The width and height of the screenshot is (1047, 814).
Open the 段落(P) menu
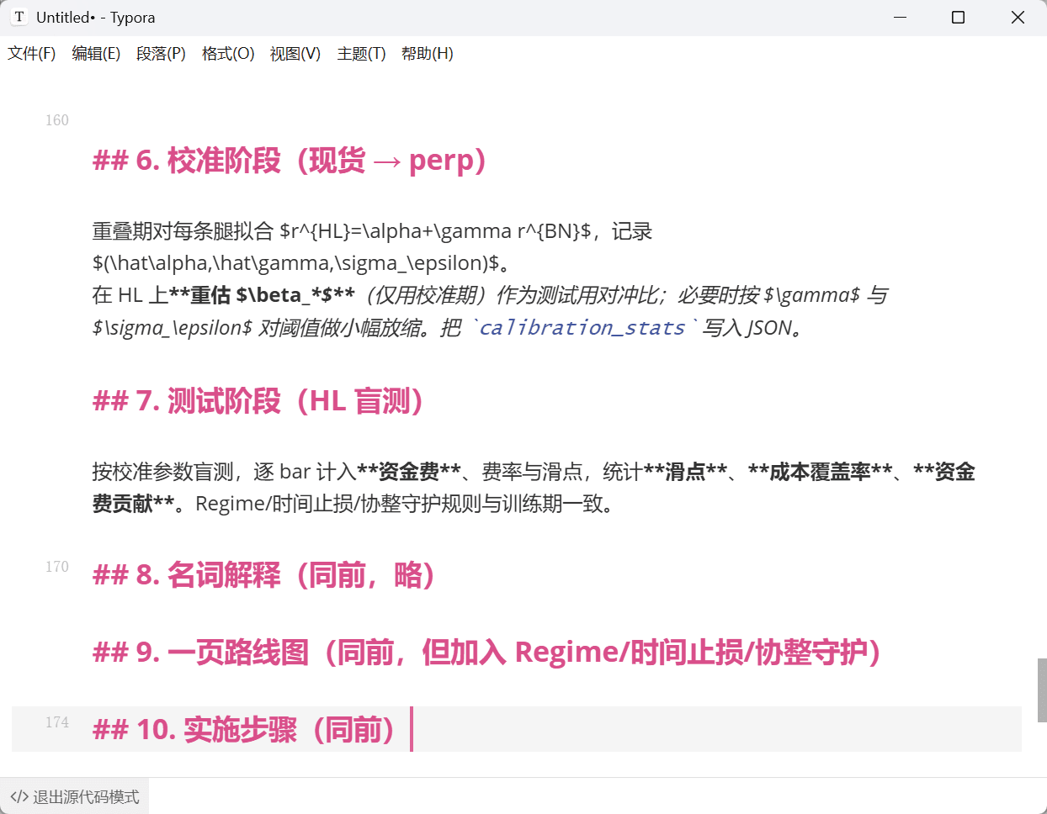click(x=161, y=54)
